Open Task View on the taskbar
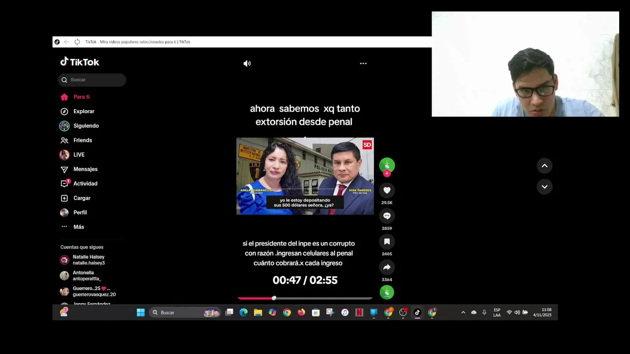Viewport: 630px width, 354px height. [x=229, y=312]
